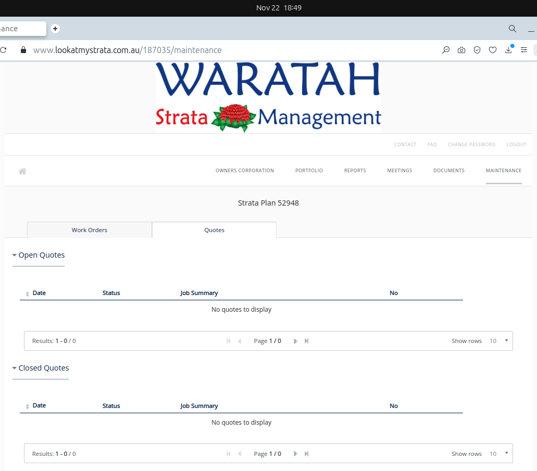This screenshot has height=471, width=537.
Task: Go to home via the house icon
Action: coord(22,171)
